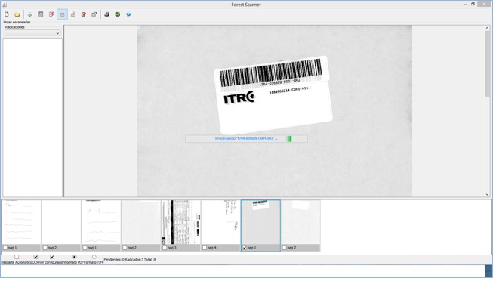Select the pag 4 thumbnail
Screen dimensions: 496x281
(x=220, y=222)
